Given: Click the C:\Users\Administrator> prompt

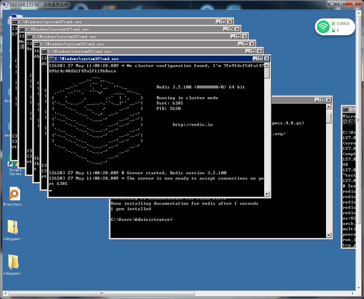Looking at the screenshot, I should 141,219.
